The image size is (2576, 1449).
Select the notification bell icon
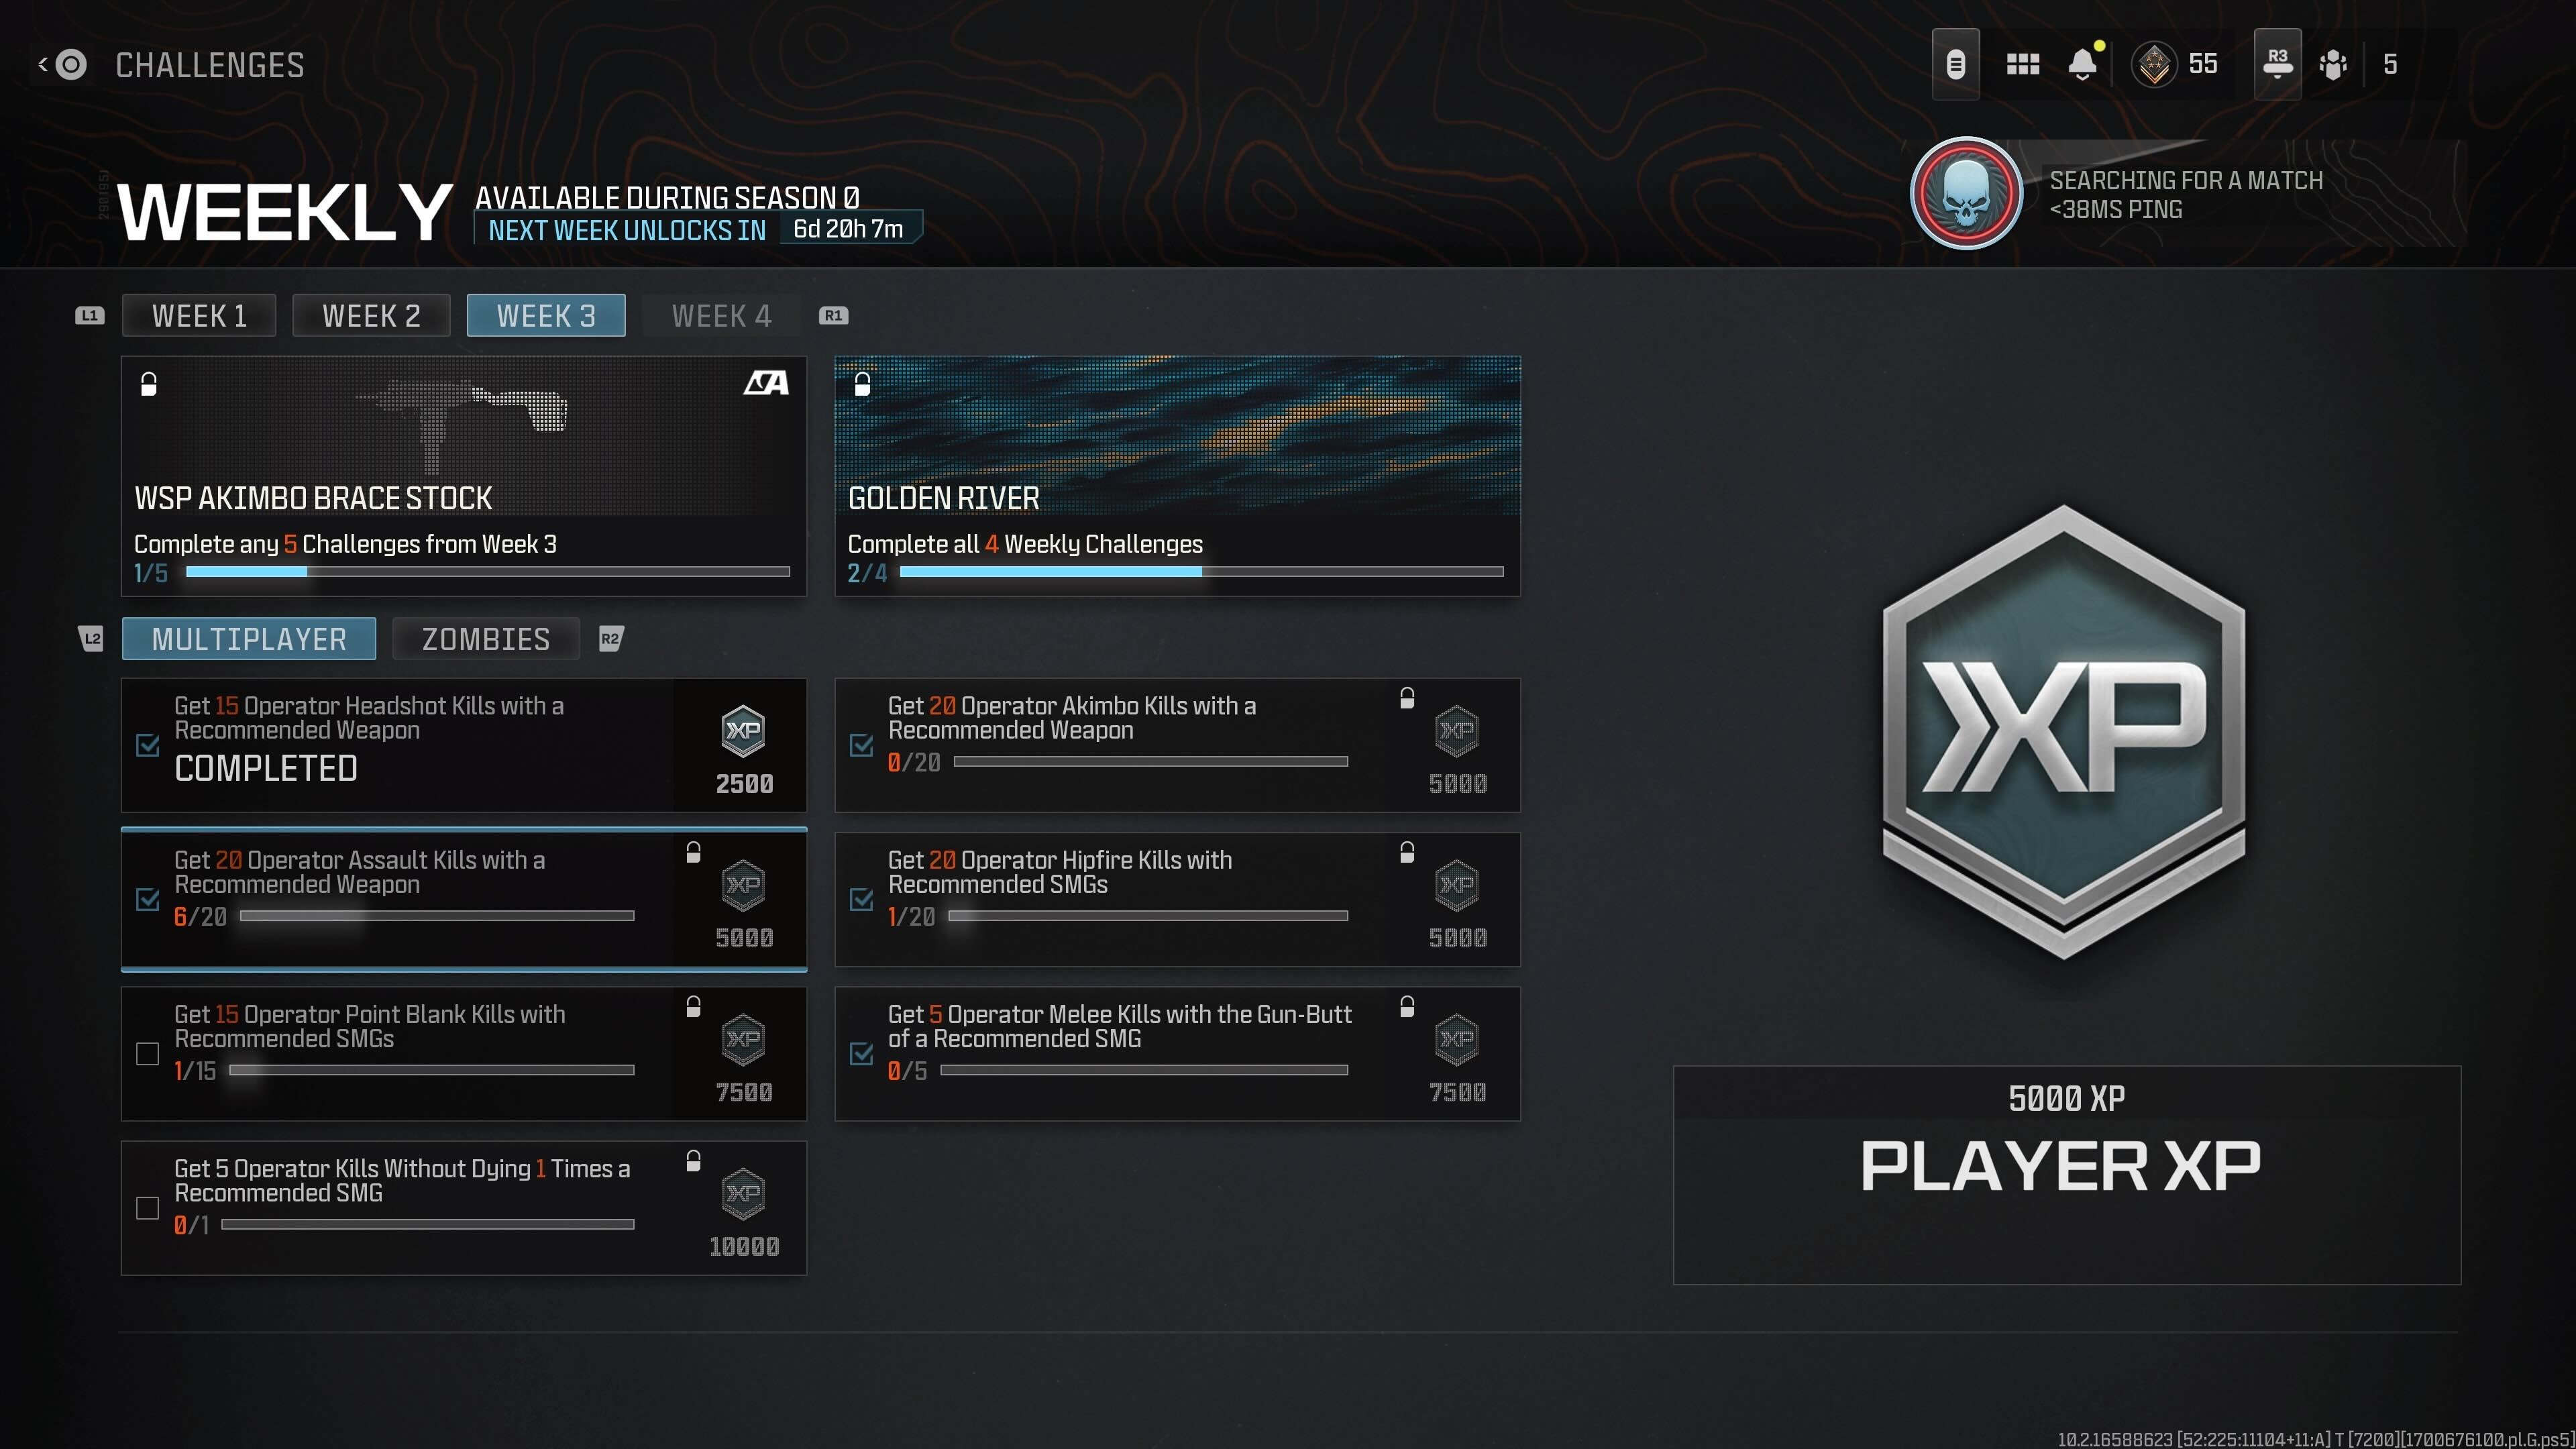point(2086,64)
